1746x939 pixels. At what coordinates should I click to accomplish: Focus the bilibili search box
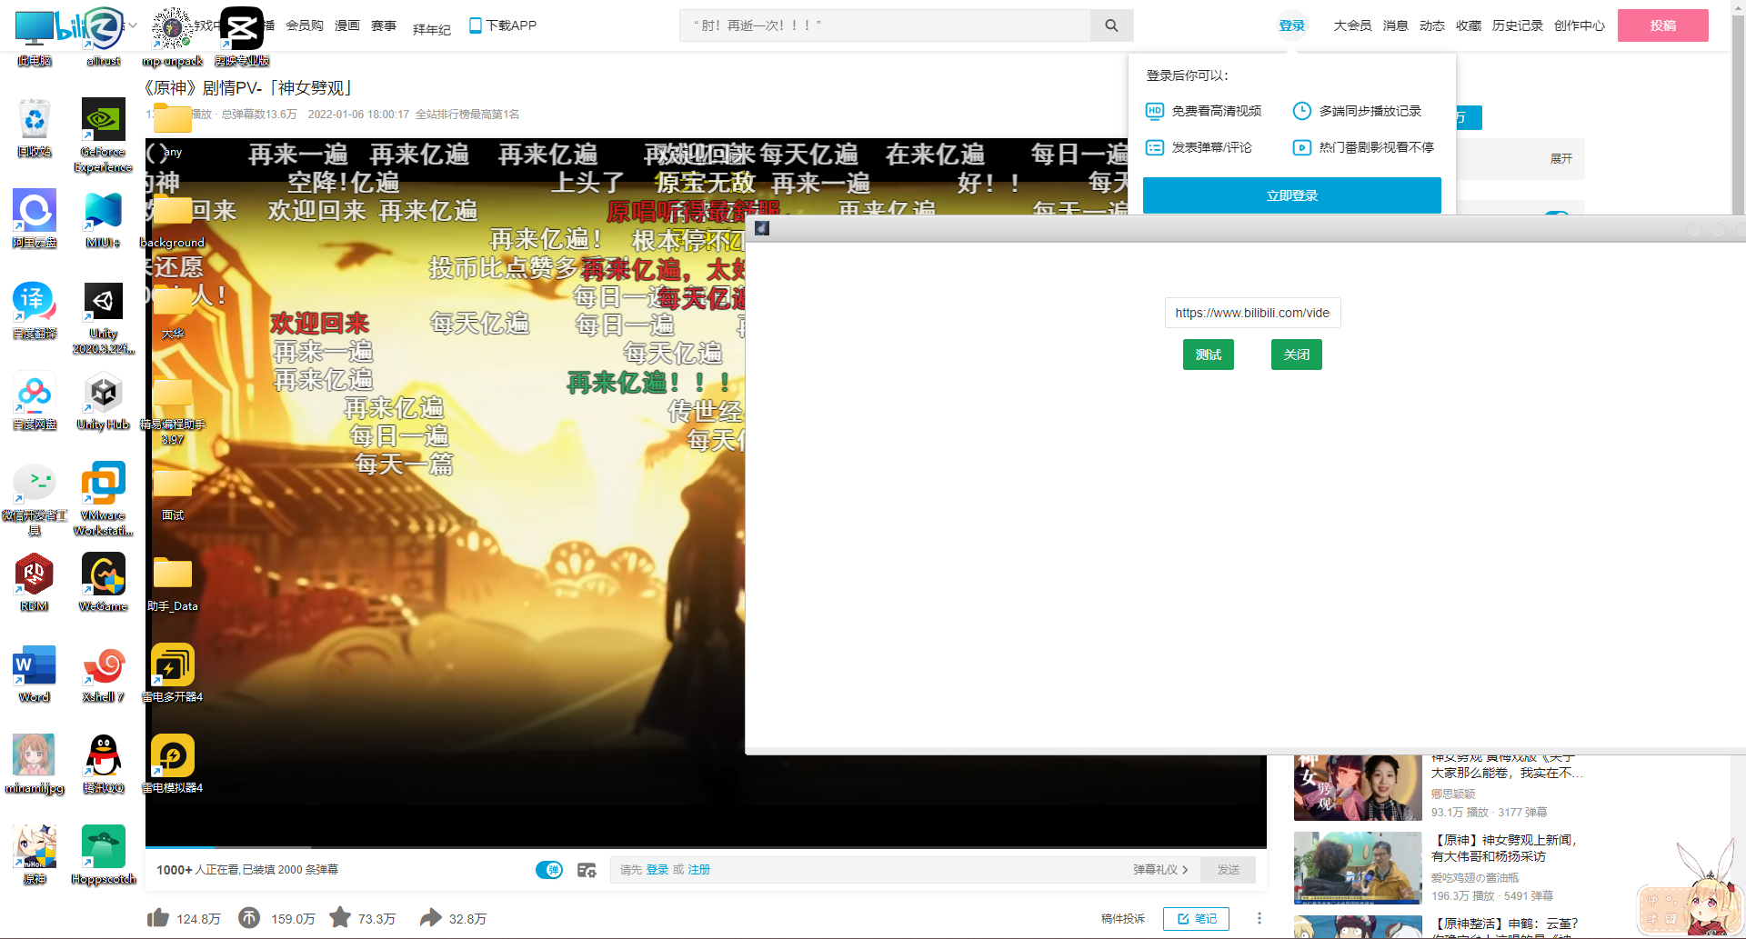885,25
